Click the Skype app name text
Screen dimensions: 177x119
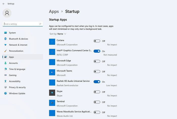click(59, 91)
